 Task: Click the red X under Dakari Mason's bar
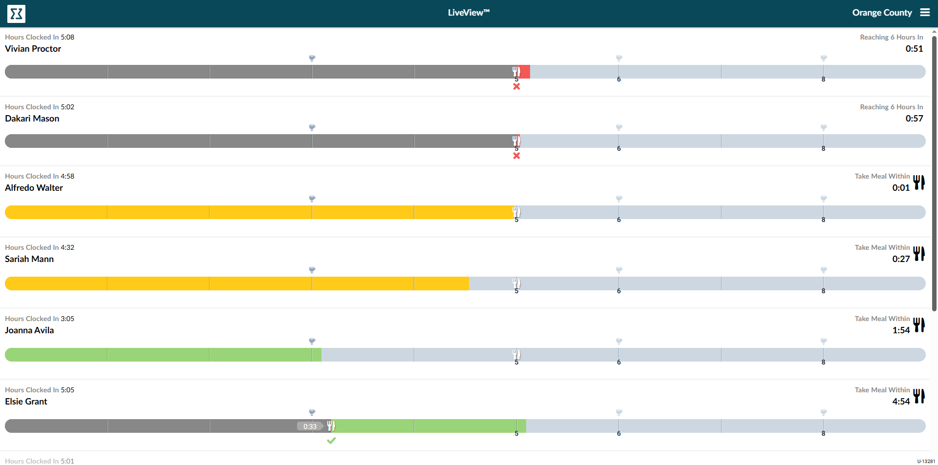[x=516, y=156]
